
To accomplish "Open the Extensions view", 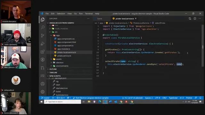I will tap(43, 52).
